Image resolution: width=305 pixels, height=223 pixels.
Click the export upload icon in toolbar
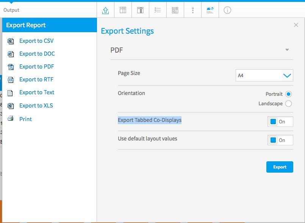[105, 10]
